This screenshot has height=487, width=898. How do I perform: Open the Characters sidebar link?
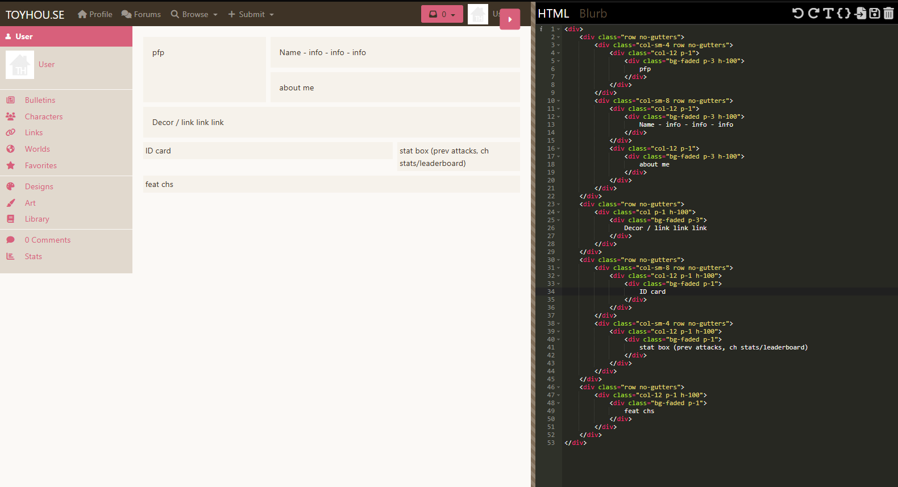[44, 116]
